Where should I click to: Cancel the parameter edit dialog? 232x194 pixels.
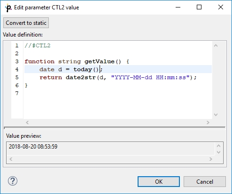click(205, 181)
